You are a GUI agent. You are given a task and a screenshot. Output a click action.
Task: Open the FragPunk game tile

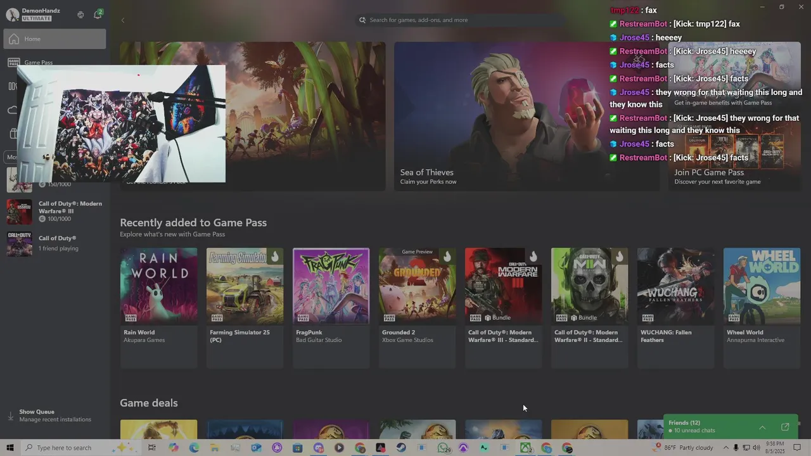click(x=331, y=308)
